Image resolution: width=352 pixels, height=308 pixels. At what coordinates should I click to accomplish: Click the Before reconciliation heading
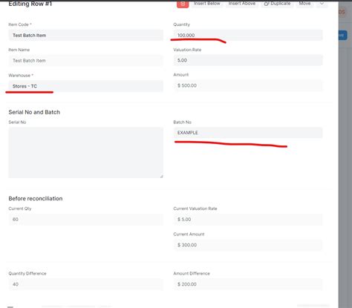pyautogui.click(x=36, y=198)
